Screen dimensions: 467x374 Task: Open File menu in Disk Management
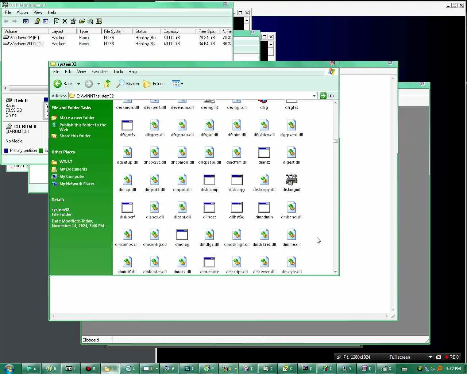click(x=8, y=12)
